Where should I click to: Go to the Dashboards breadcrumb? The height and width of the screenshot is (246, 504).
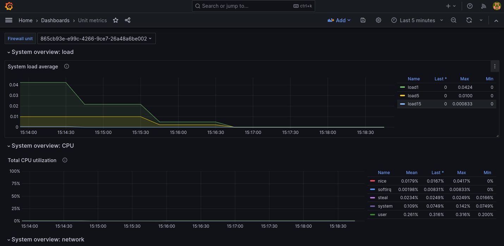click(x=55, y=20)
